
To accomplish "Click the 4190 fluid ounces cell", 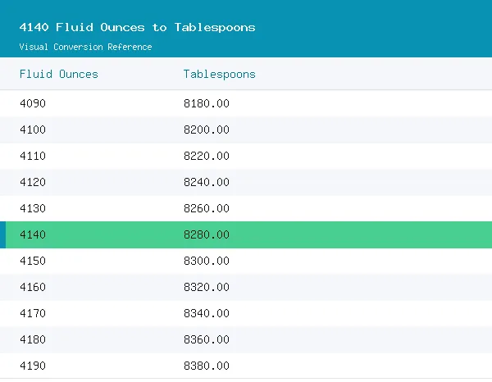I will [x=33, y=366].
